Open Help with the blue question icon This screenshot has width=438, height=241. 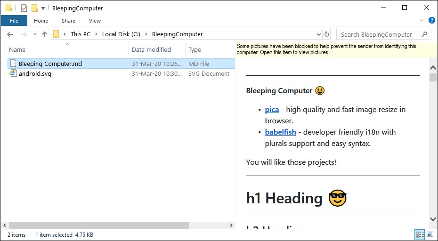(x=431, y=20)
